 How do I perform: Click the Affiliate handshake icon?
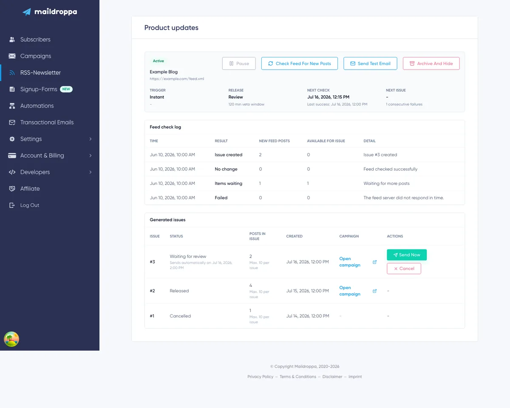12,189
